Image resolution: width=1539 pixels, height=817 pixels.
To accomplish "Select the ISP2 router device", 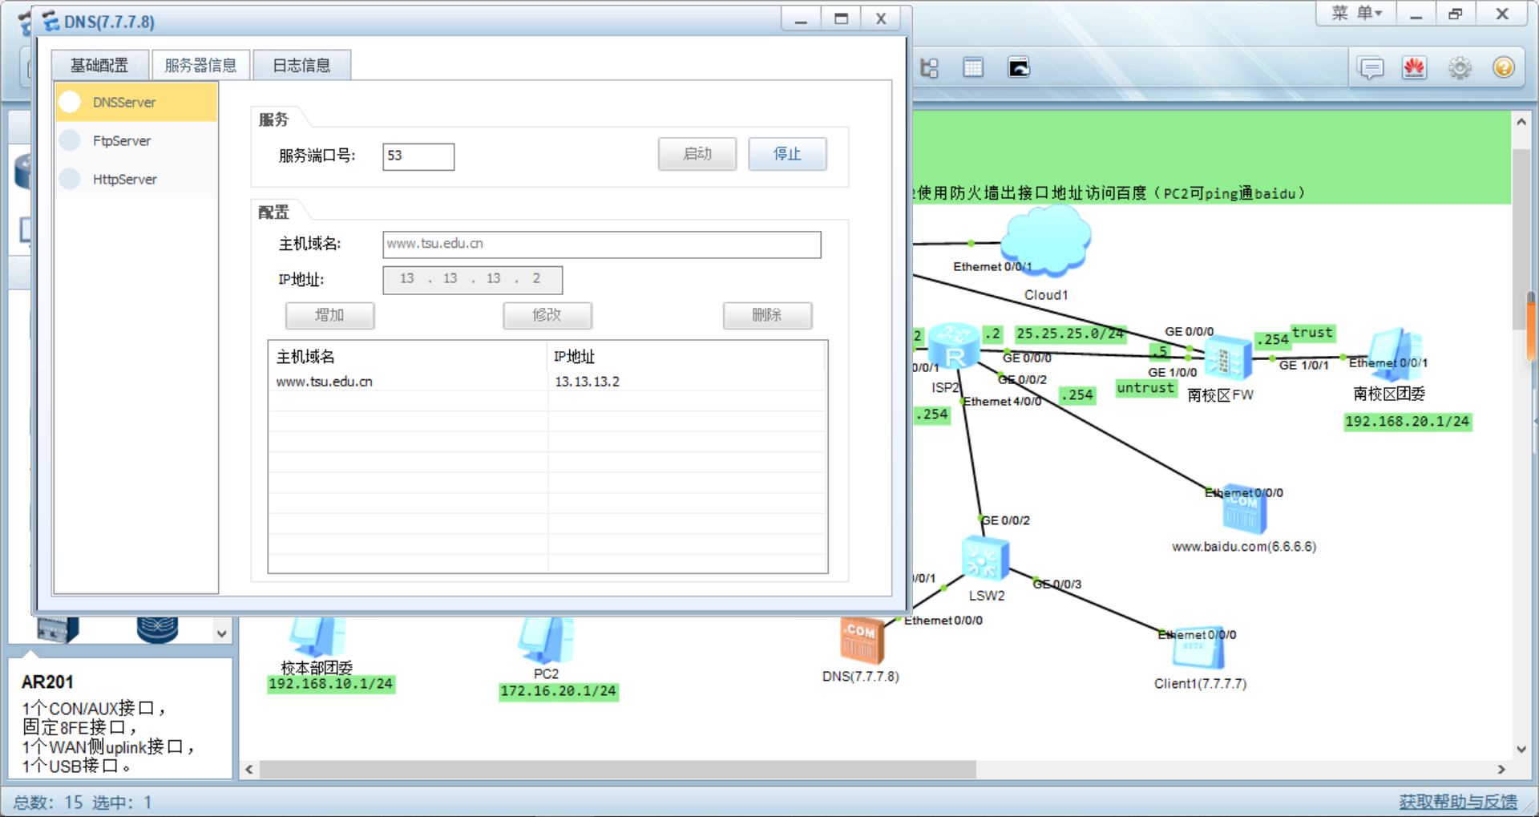I will 954,346.
